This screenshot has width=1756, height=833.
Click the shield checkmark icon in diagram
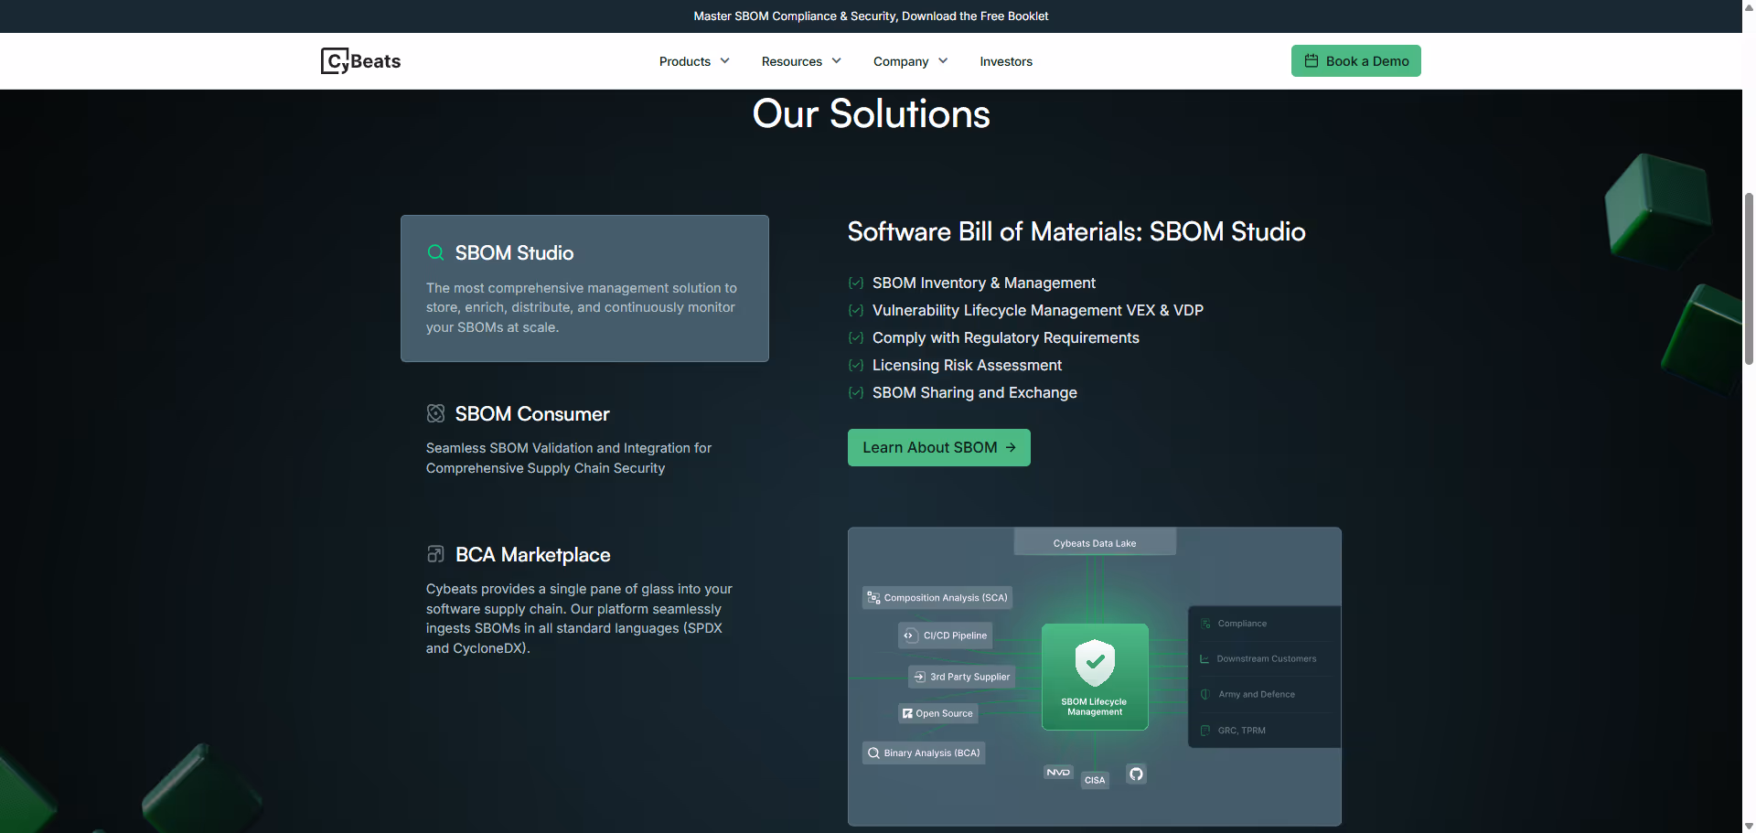click(x=1095, y=662)
